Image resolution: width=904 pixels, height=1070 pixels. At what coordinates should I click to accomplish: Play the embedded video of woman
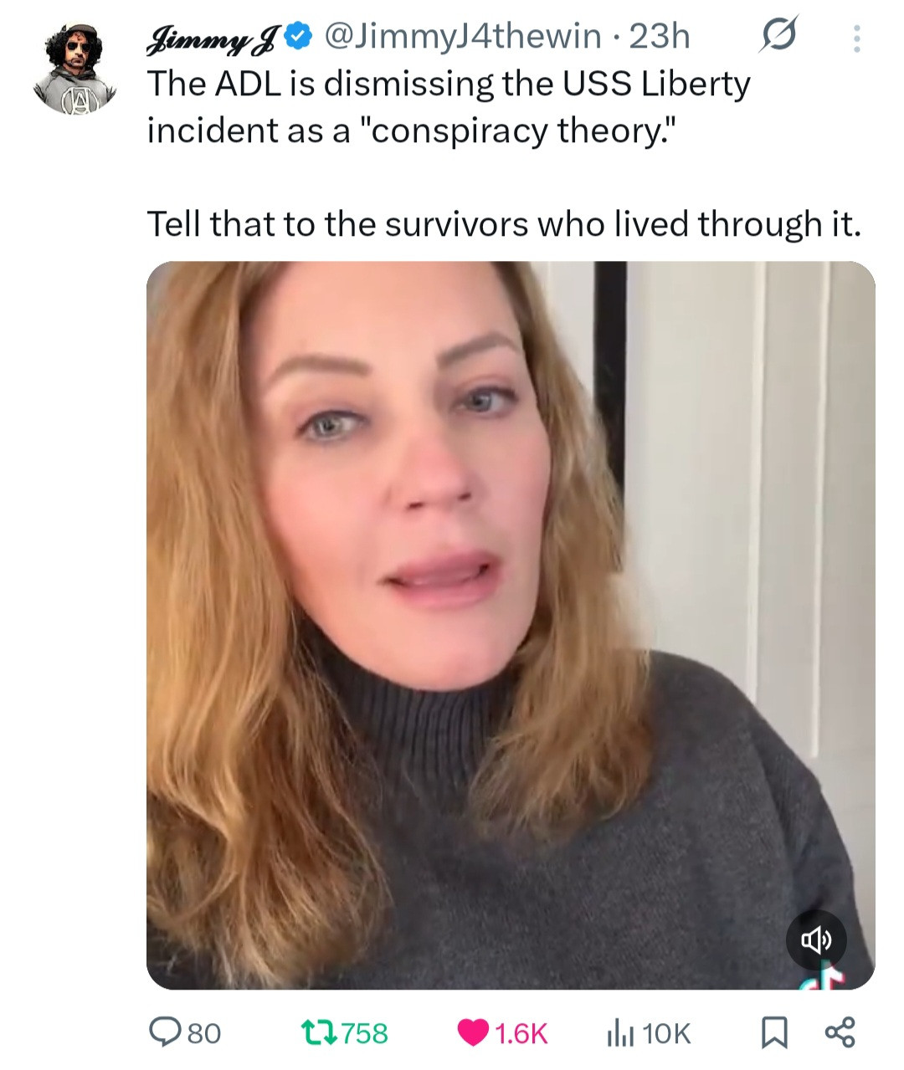coord(511,625)
